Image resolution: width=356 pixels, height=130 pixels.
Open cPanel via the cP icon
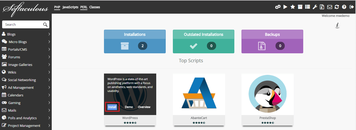[278, 7]
